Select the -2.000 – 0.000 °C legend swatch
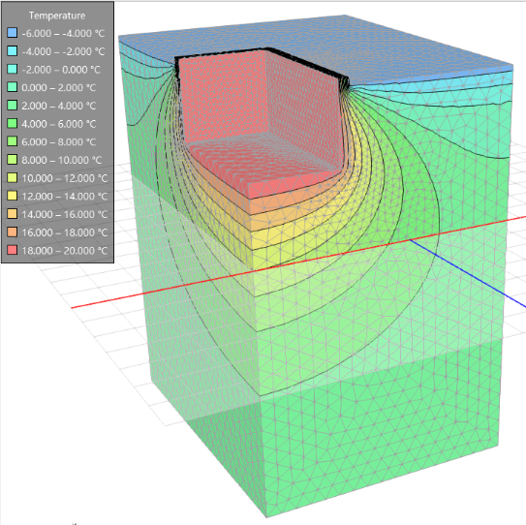526x525 pixels. [x=12, y=69]
